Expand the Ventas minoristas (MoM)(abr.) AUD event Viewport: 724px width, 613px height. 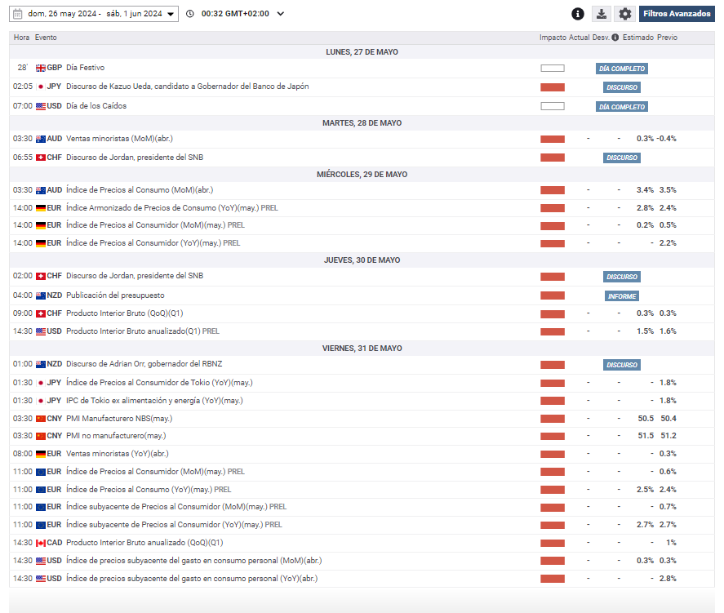119,139
